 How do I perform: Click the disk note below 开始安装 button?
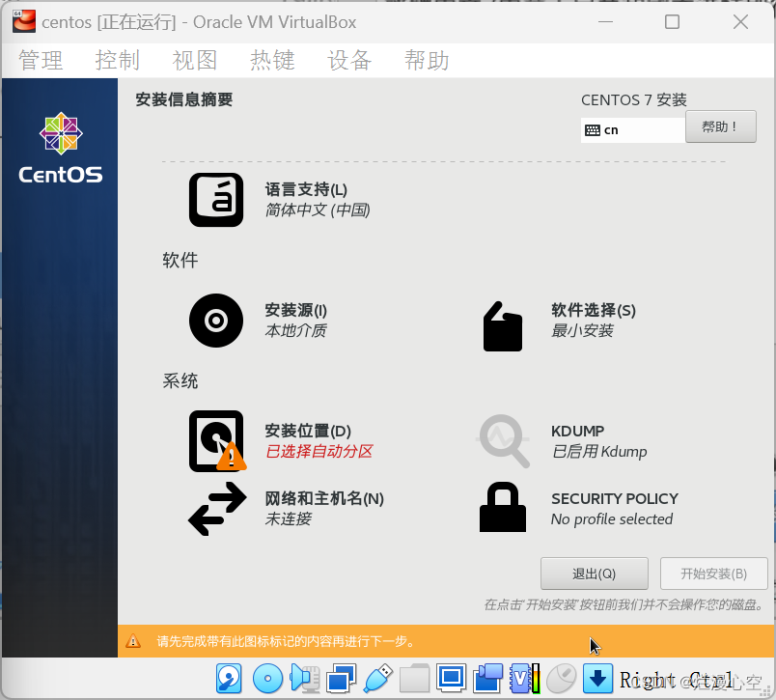(x=624, y=604)
